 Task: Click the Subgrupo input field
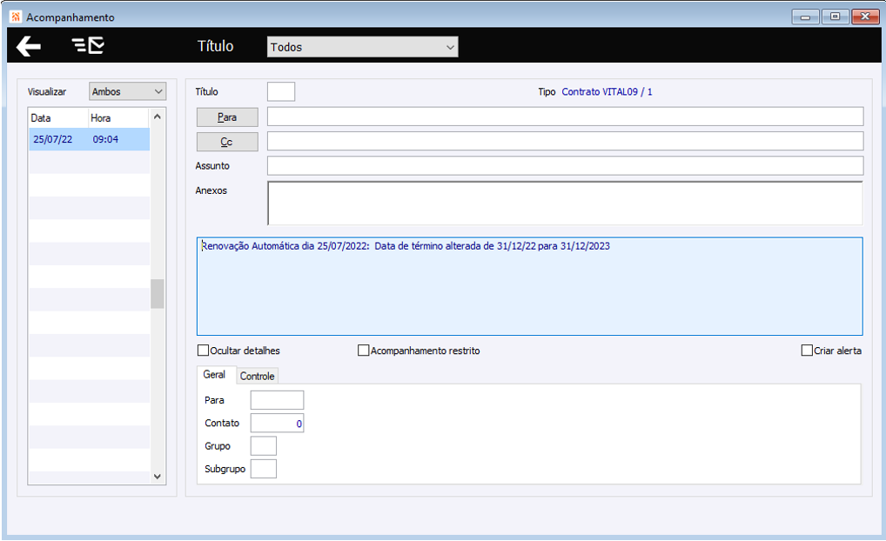[x=264, y=469]
